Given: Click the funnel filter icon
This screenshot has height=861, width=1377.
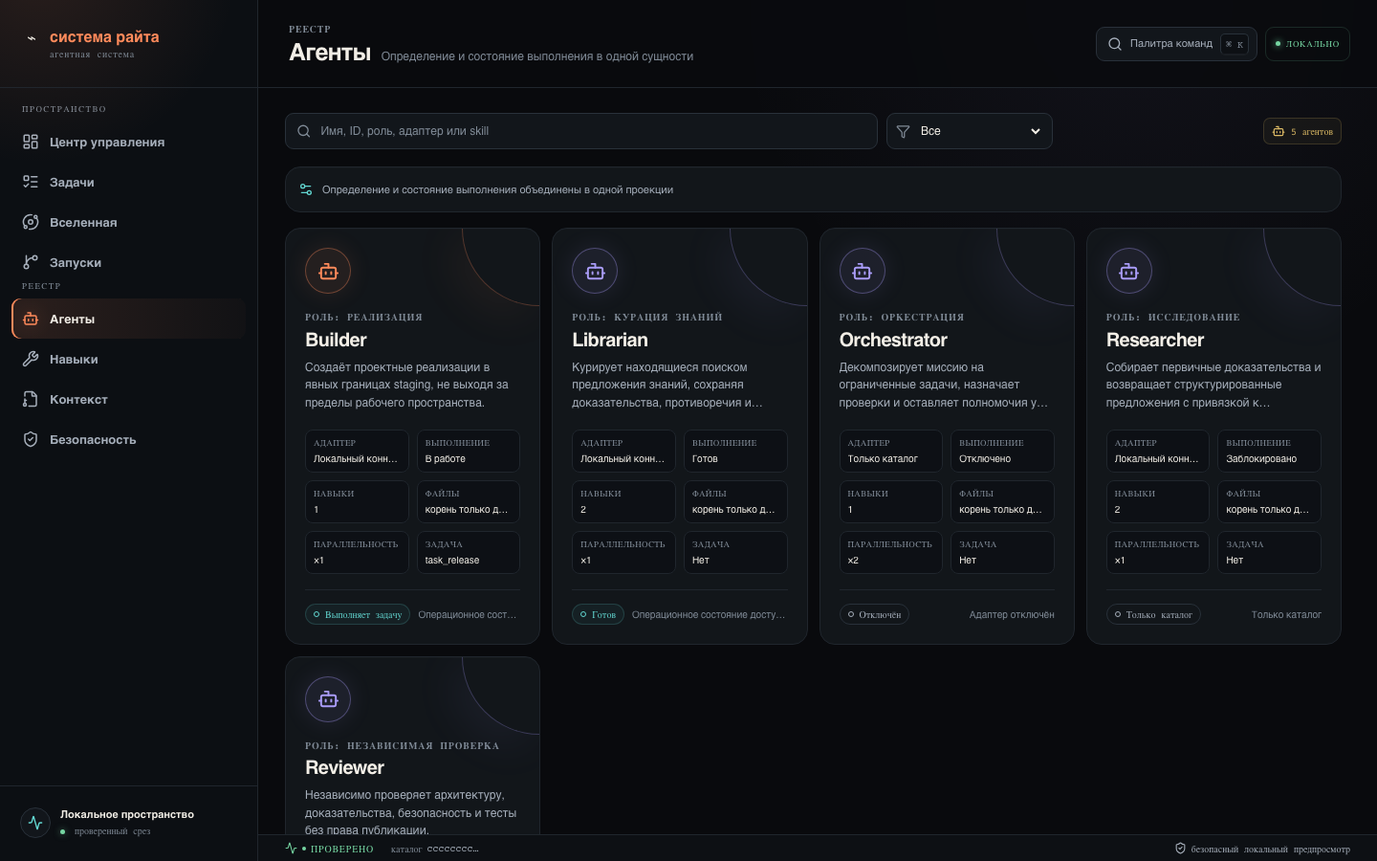Looking at the screenshot, I should (903, 131).
